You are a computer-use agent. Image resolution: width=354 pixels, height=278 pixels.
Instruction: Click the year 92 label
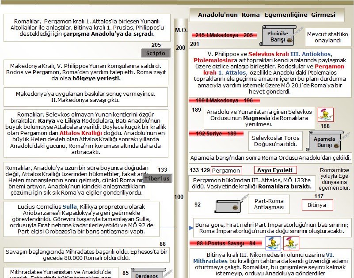[x=198, y=204]
